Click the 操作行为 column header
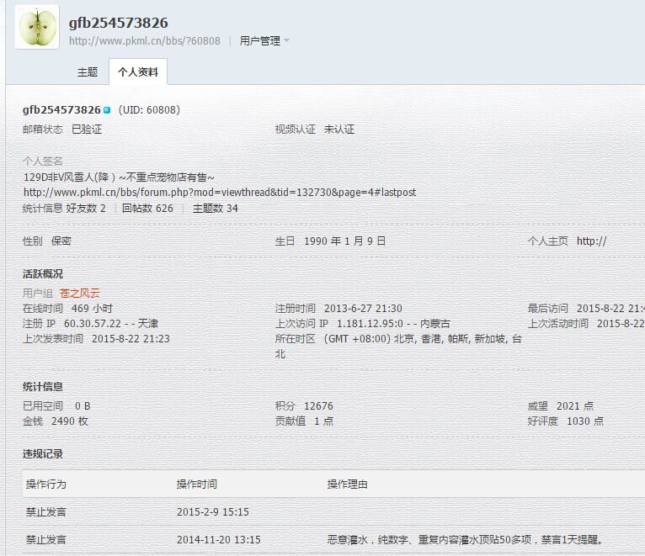This screenshot has width=645, height=556. (45, 484)
